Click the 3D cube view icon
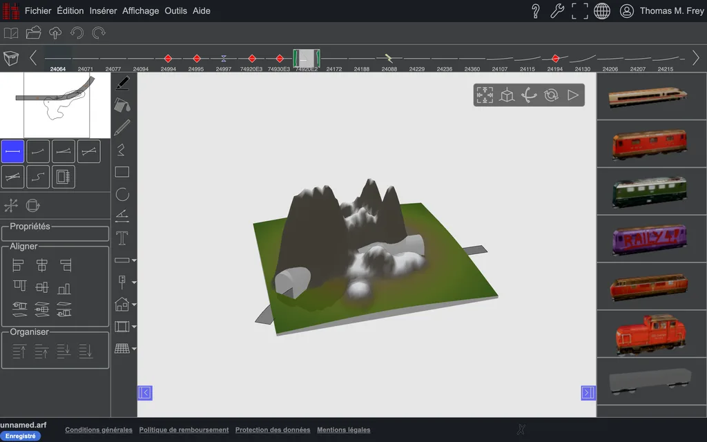This screenshot has width=707, height=442. click(x=507, y=95)
